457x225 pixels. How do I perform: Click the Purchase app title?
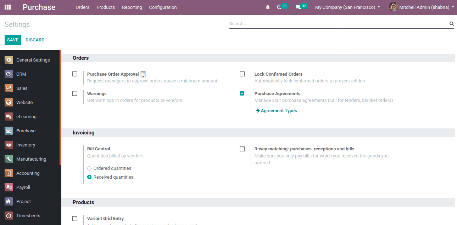tap(39, 7)
